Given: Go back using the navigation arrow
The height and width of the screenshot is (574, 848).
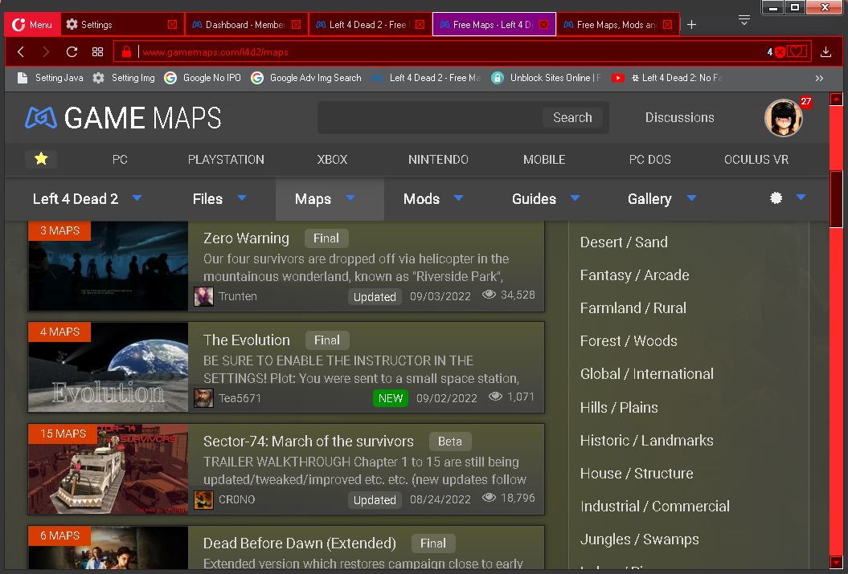Looking at the screenshot, I should point(21,51).
